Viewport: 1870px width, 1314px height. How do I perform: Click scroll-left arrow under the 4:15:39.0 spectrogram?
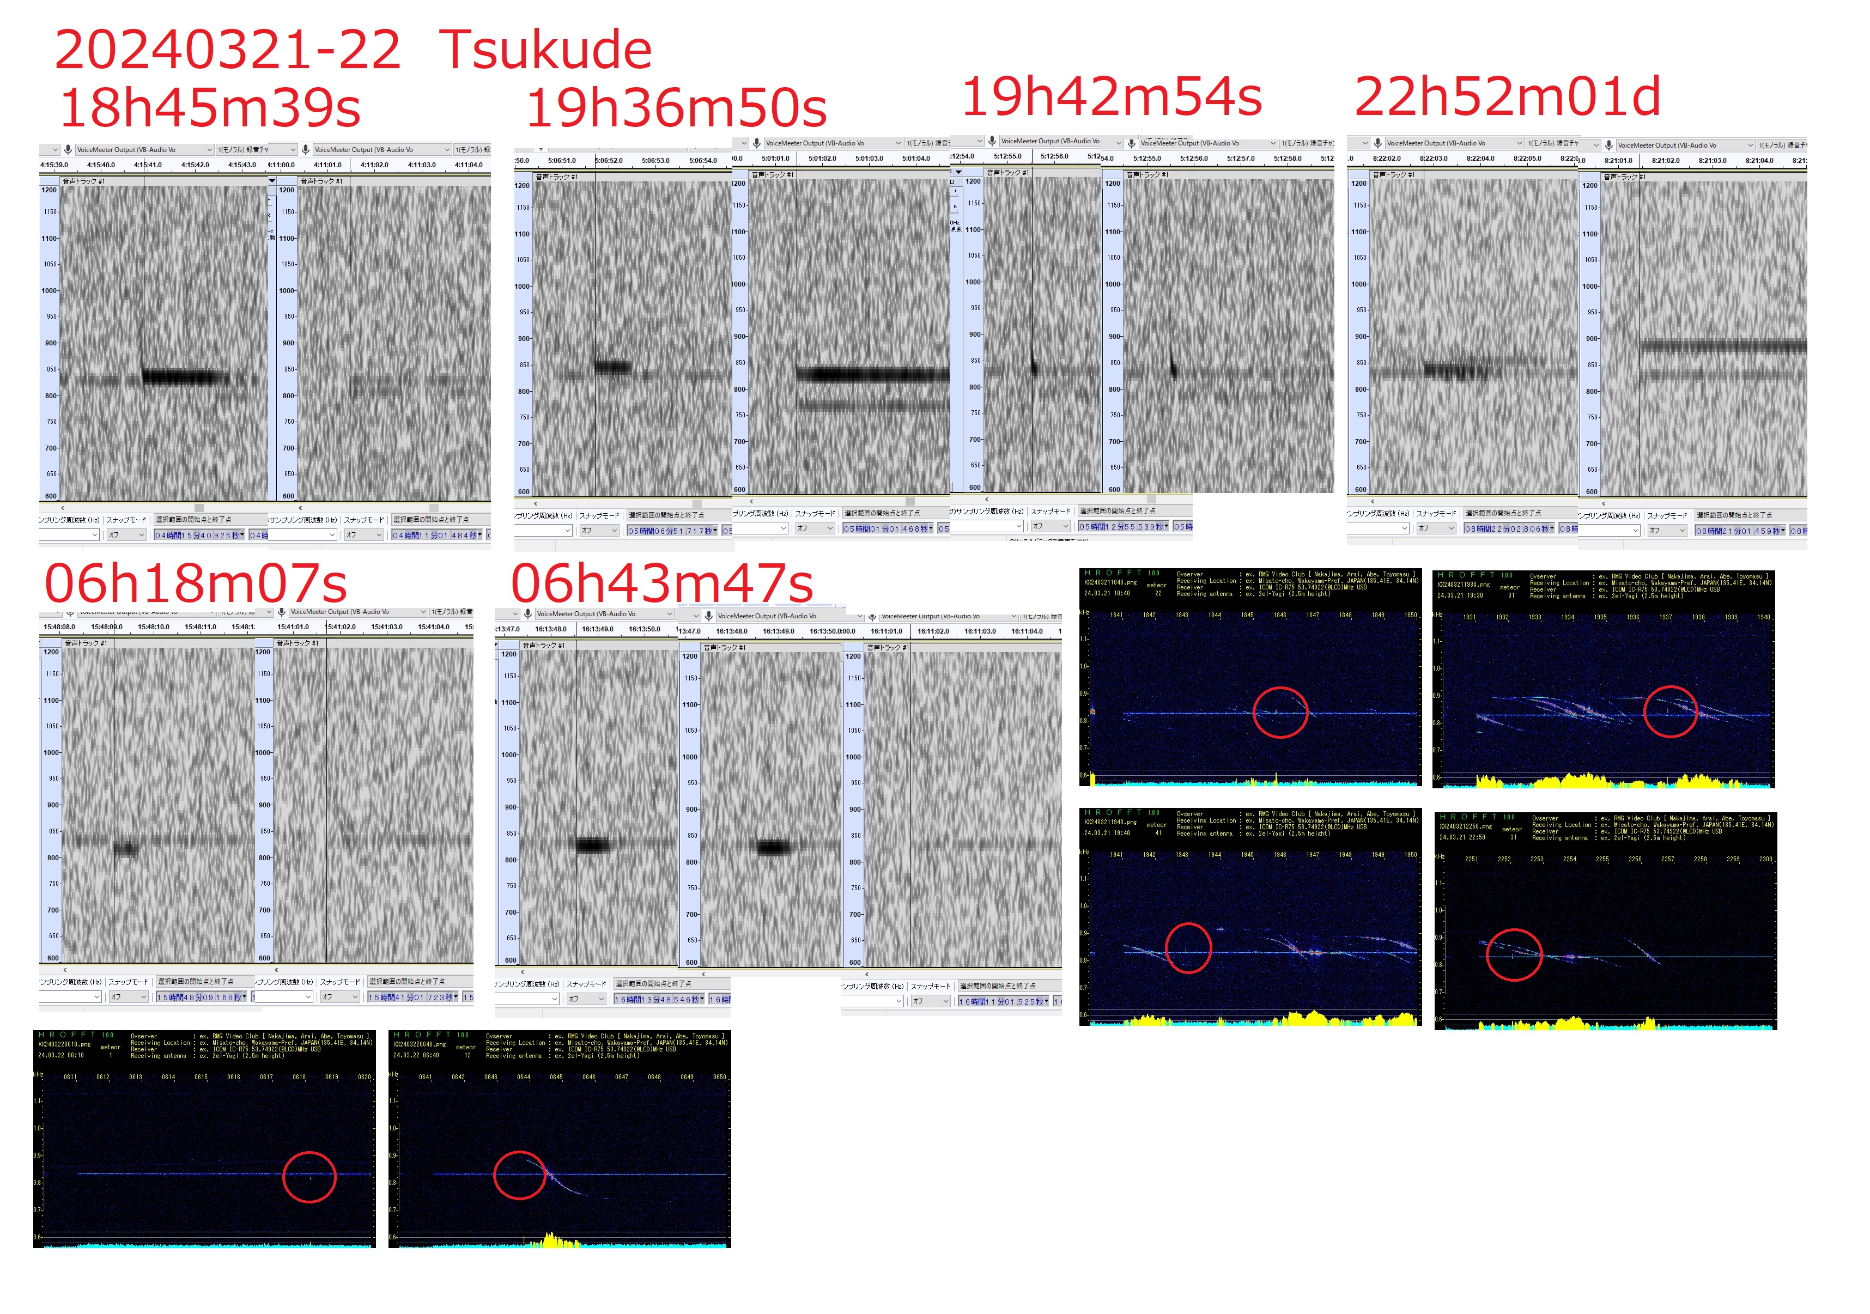63,508
